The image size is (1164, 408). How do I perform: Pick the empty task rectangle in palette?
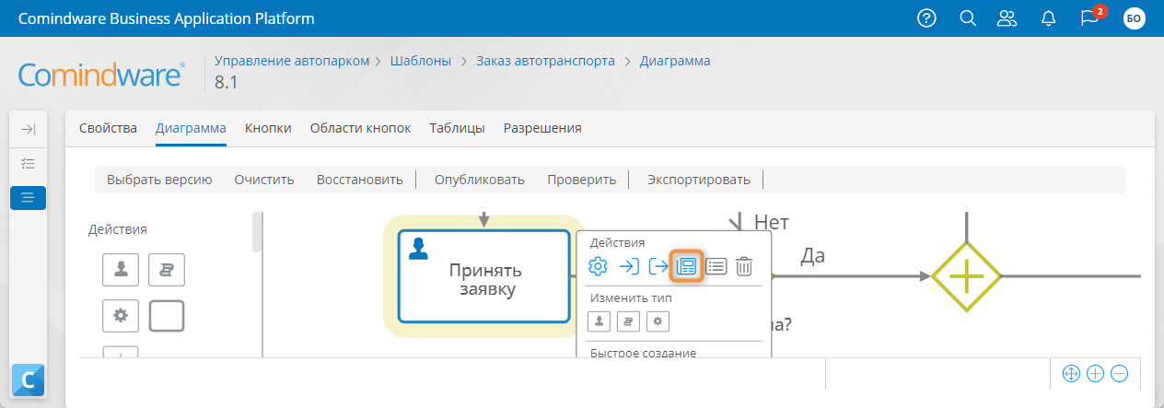pyautogui.click(x=167, y=316)
